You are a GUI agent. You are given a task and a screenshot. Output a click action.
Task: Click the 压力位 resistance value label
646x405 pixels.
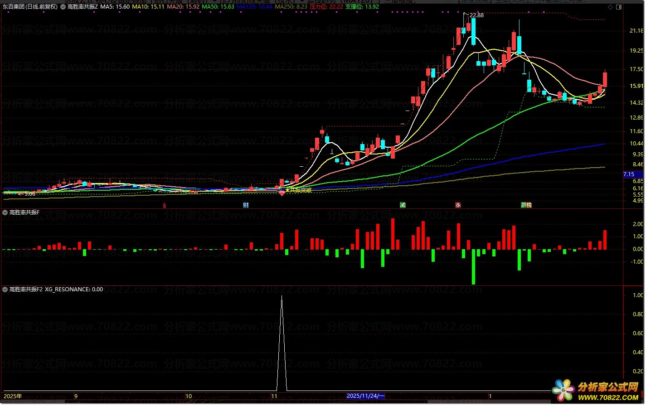(326, 7)
